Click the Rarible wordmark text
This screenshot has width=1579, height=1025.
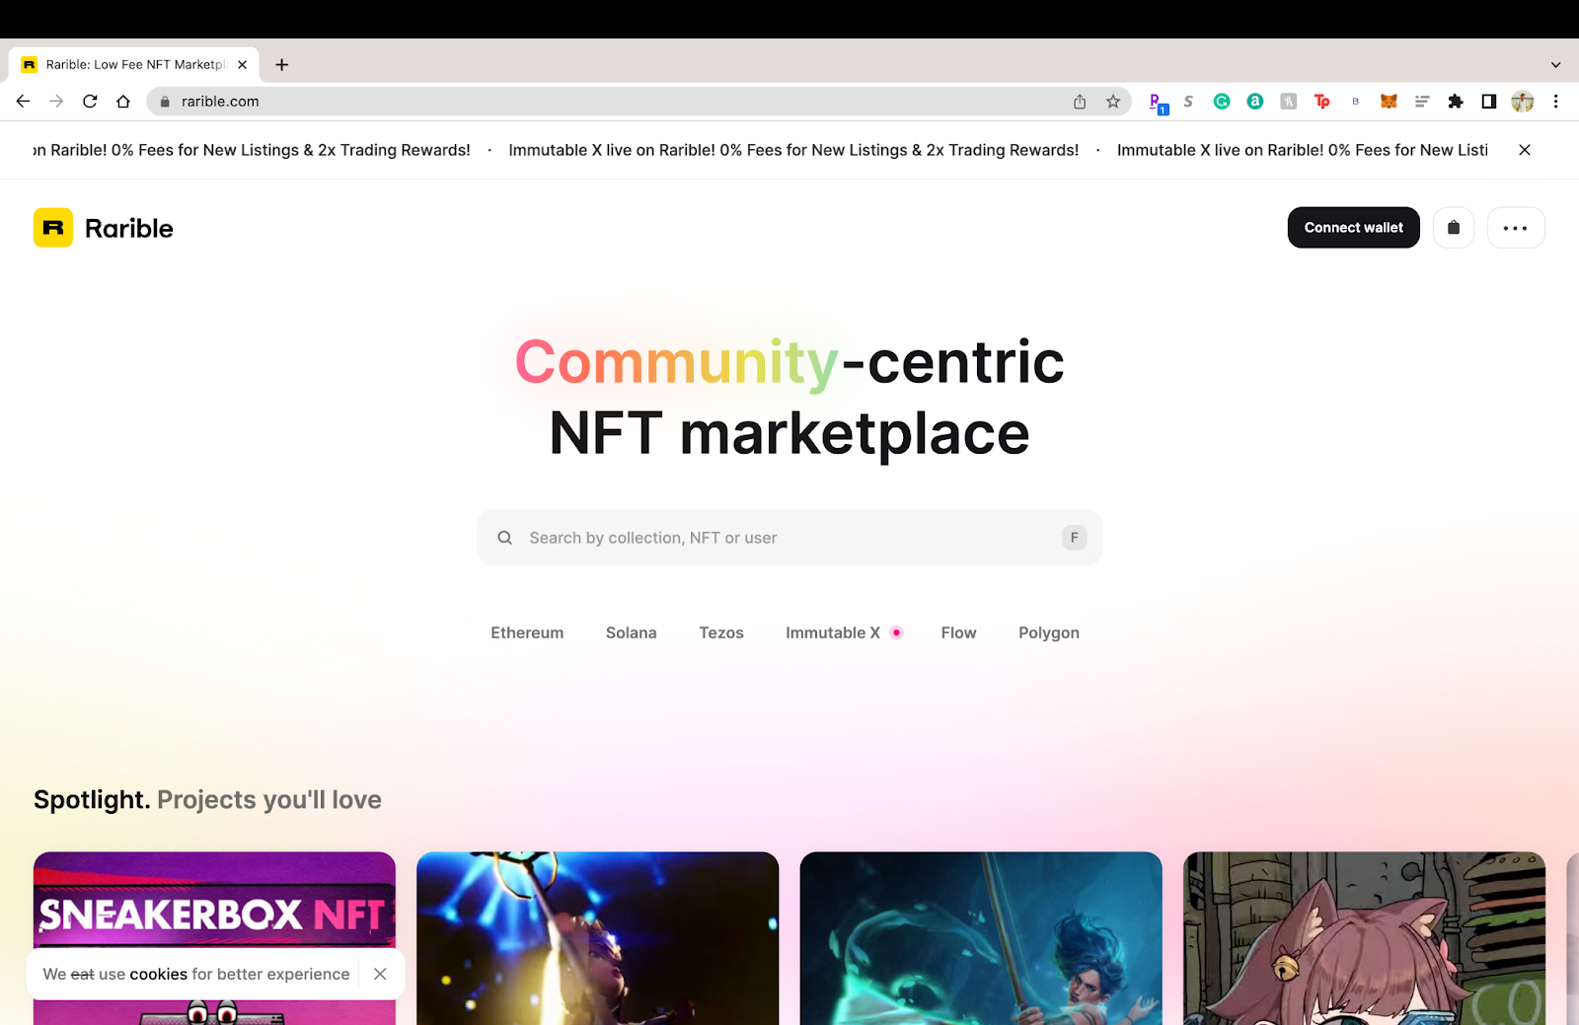(x=129, y=228)
